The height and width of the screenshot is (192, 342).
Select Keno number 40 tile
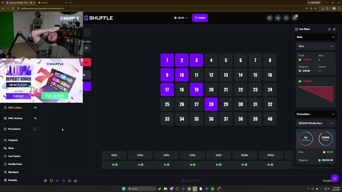coord(270,119)
